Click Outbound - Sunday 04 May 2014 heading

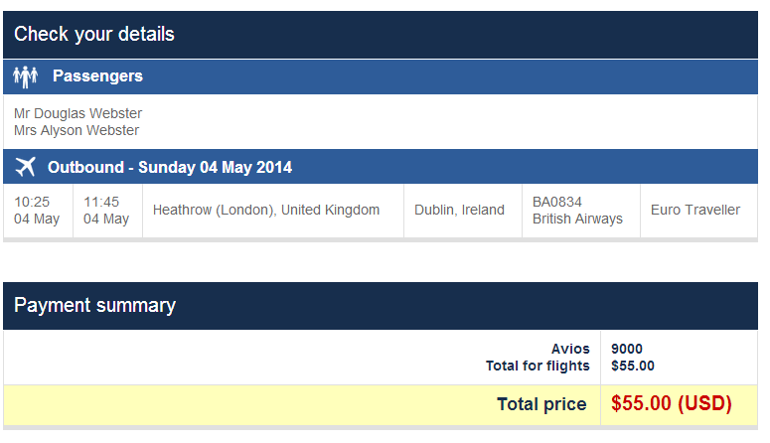pos(170,168)
